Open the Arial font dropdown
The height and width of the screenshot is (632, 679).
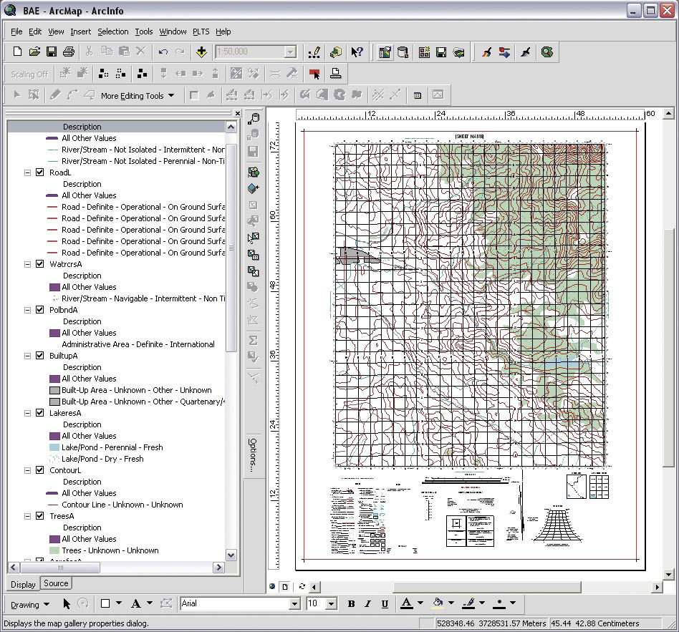click(294, 603)
